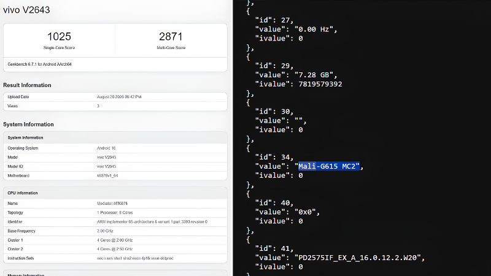Click the ivalue line under id 41
Screen dimensions: 491x276
279,267
